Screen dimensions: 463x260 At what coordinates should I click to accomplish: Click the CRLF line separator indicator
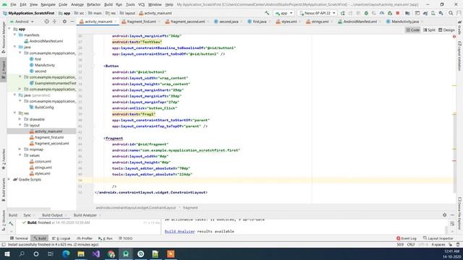pyautogui.click(x=411, y=245)
